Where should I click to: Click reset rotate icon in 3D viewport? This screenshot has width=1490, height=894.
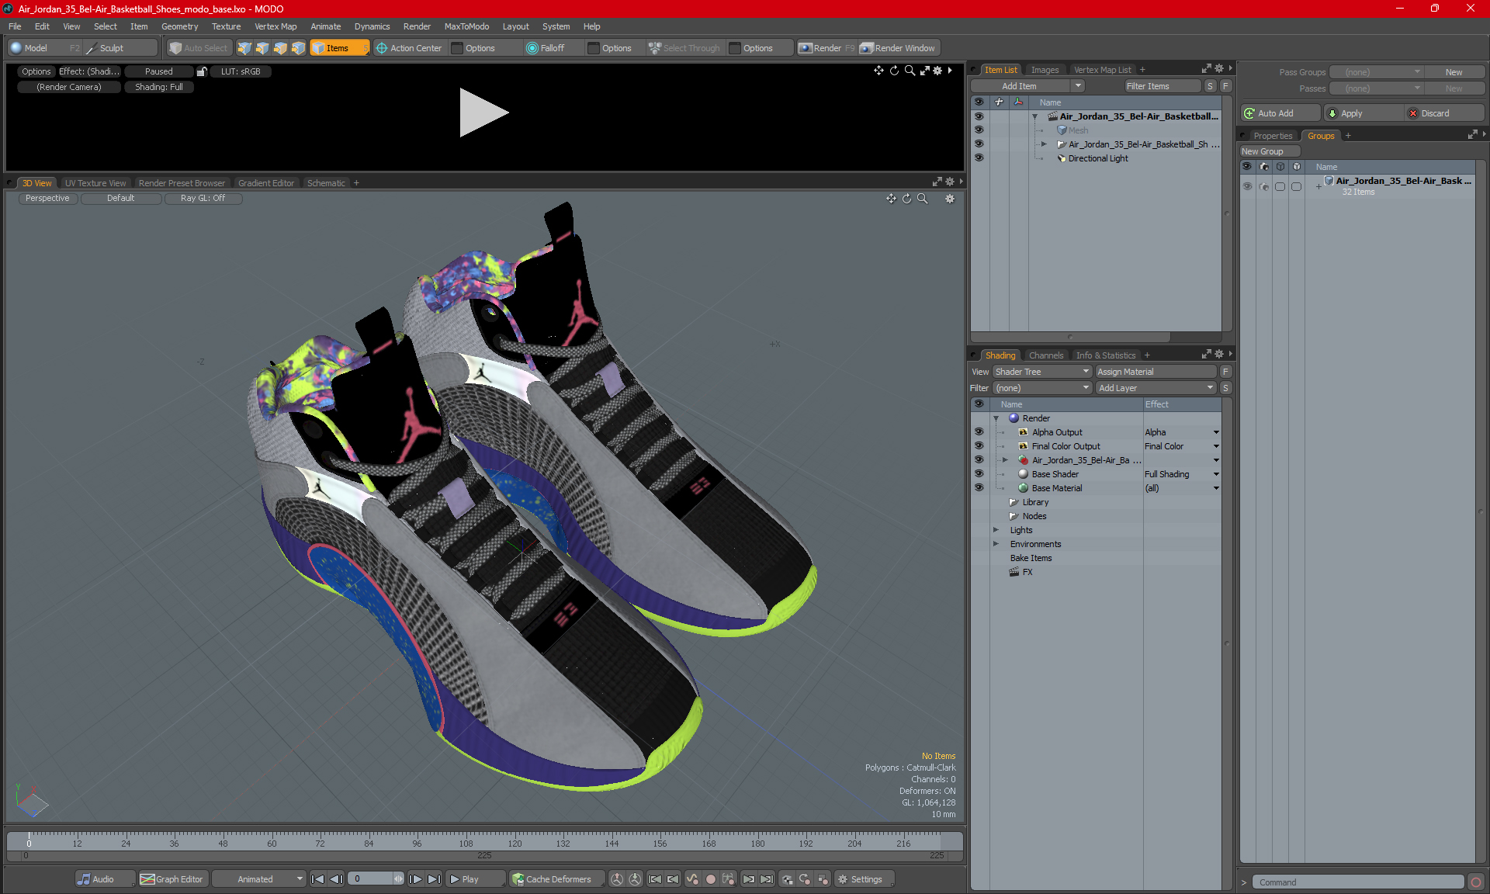point(906,199)
